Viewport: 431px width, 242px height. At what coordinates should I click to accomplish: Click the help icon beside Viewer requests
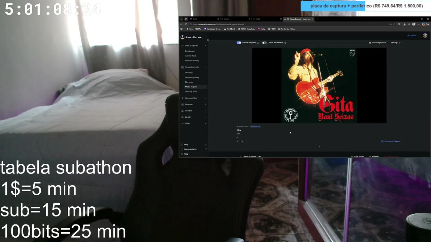[258, 43]
